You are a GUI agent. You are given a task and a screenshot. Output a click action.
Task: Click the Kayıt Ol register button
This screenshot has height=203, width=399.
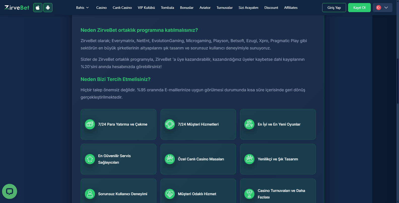click(x=359, y=8)
